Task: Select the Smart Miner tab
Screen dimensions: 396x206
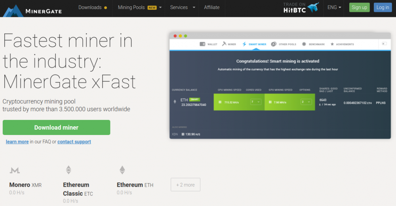Action: pos(254,44)
